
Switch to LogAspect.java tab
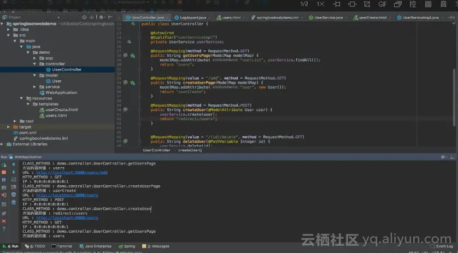pyautogui.click(x=192, y=17)
